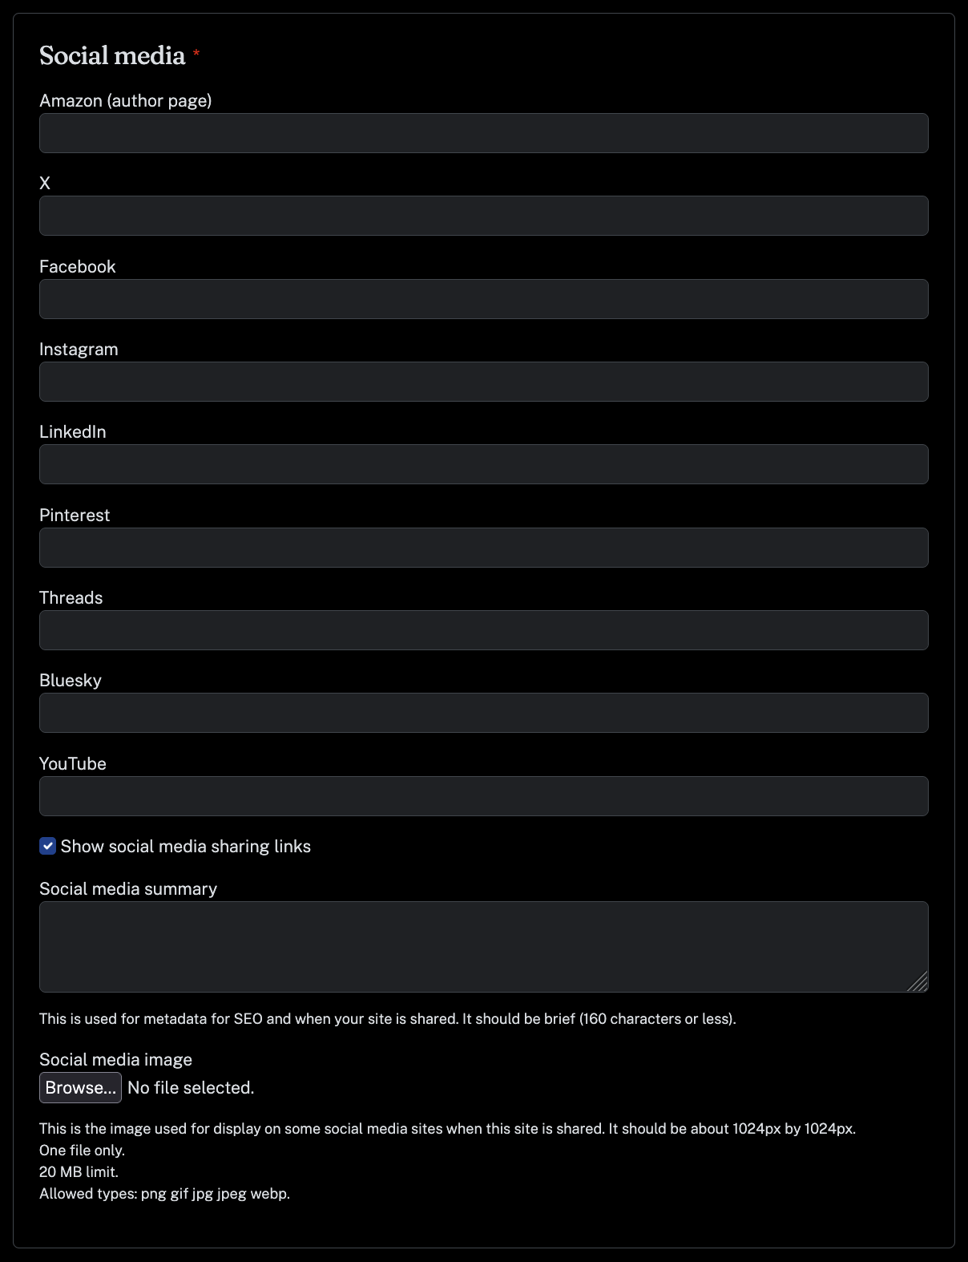
Task: Focus the X profile URL field
Action: [x=484, y=216]
